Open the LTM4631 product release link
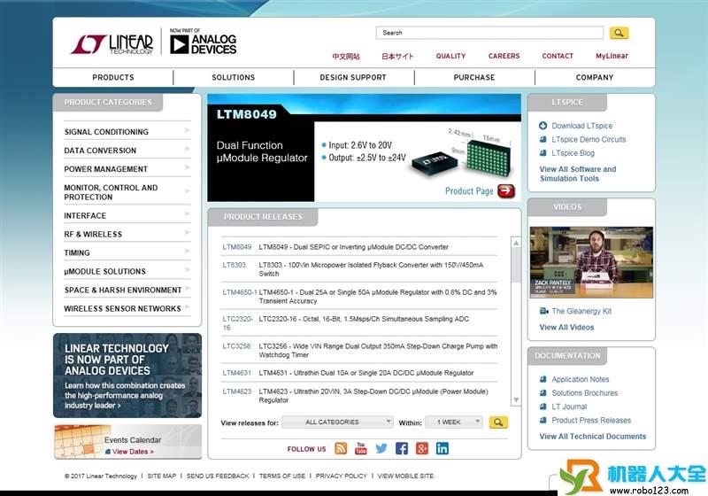The height and width of the screenshot is (496, 708). tap(236, 373)
